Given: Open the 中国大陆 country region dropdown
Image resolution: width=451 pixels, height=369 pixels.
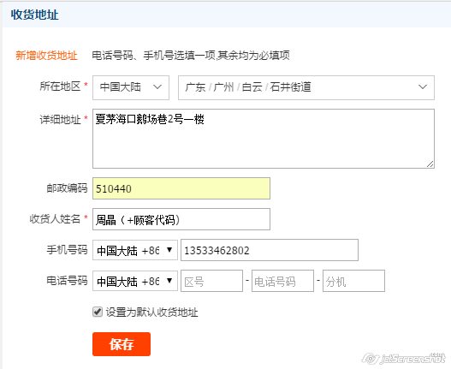Looking at the screenshot, I should 131,87.
